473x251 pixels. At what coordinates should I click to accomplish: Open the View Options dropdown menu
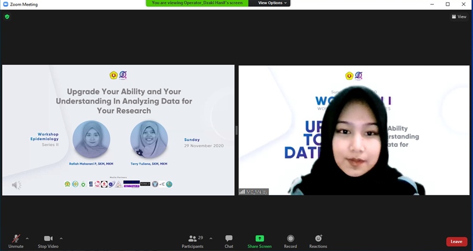tap(272, 3)
